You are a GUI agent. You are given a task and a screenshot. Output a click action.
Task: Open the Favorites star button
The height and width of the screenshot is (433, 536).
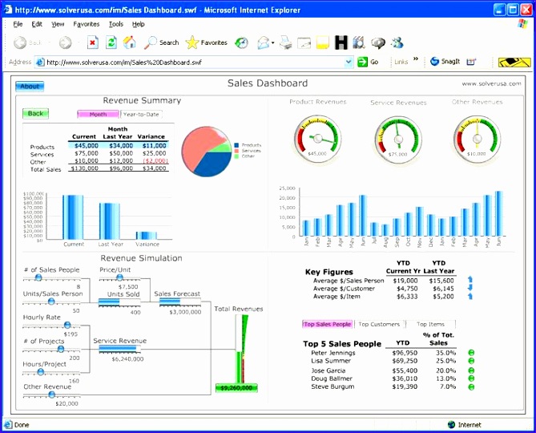click(206, 42)
